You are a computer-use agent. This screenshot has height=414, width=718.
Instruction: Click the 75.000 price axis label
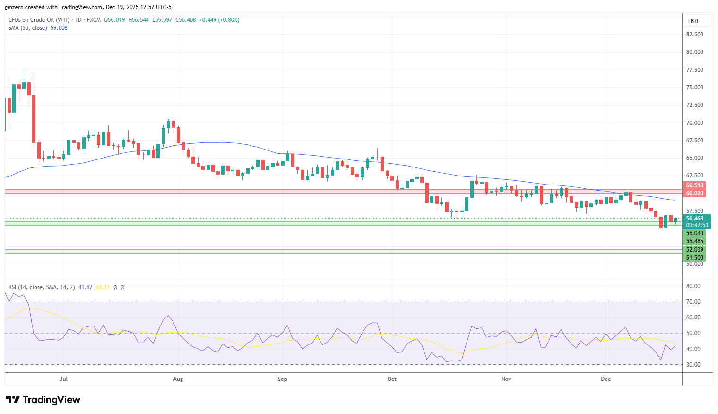pos(694,88)
